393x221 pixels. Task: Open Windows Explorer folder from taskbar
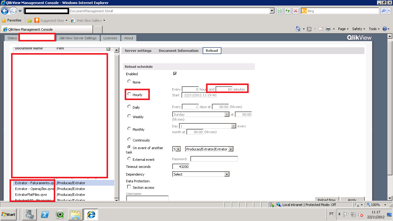click(75, 215)
